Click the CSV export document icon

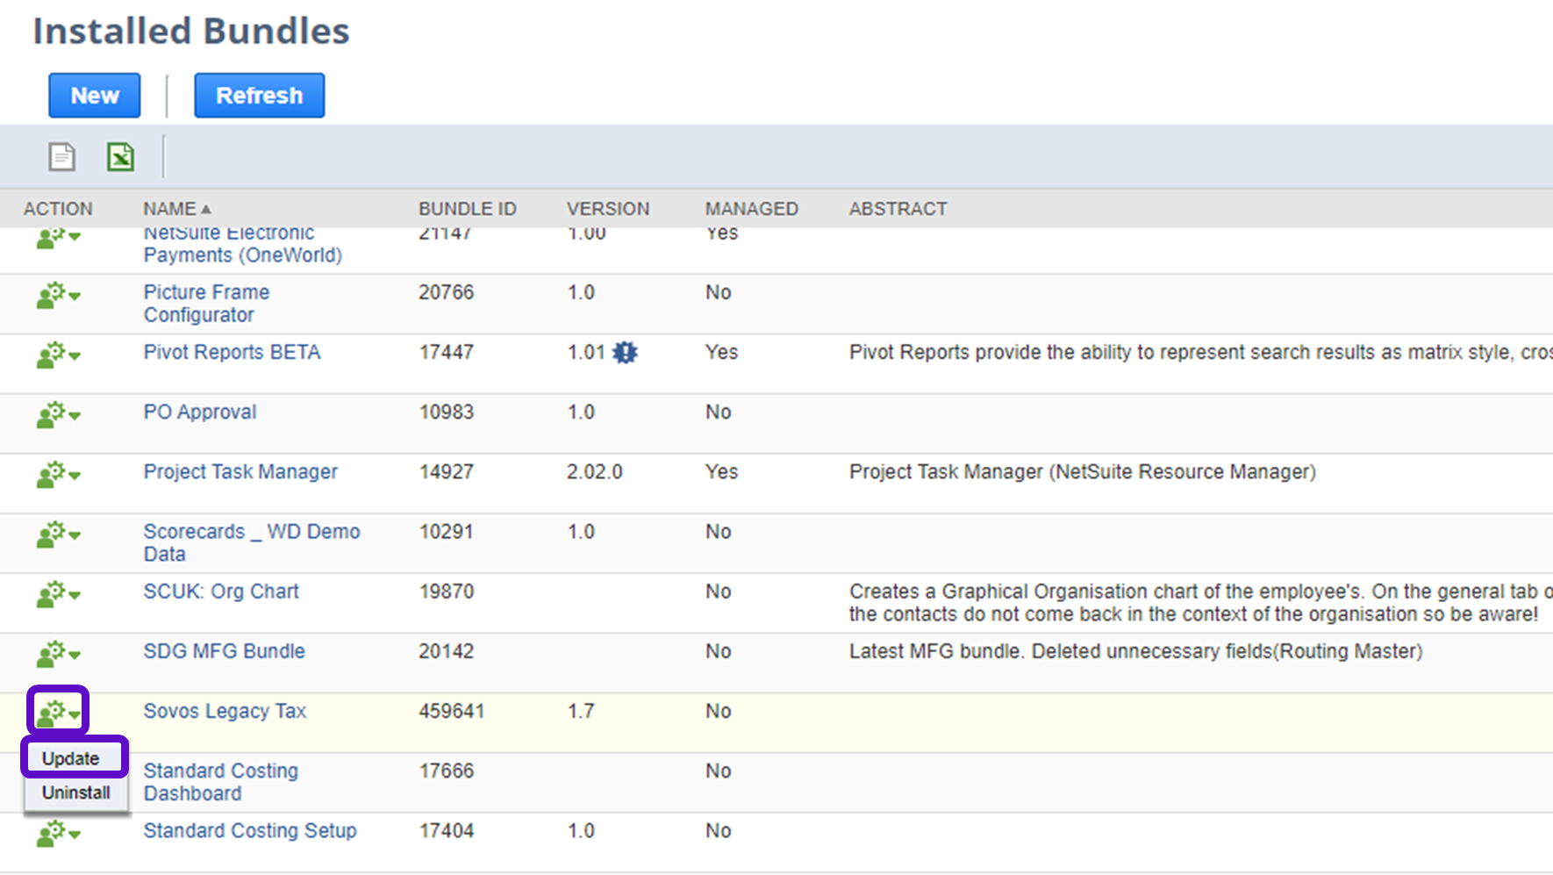61,157
